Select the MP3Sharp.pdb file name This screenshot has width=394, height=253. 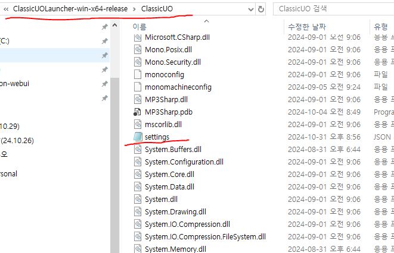(169, 112)
